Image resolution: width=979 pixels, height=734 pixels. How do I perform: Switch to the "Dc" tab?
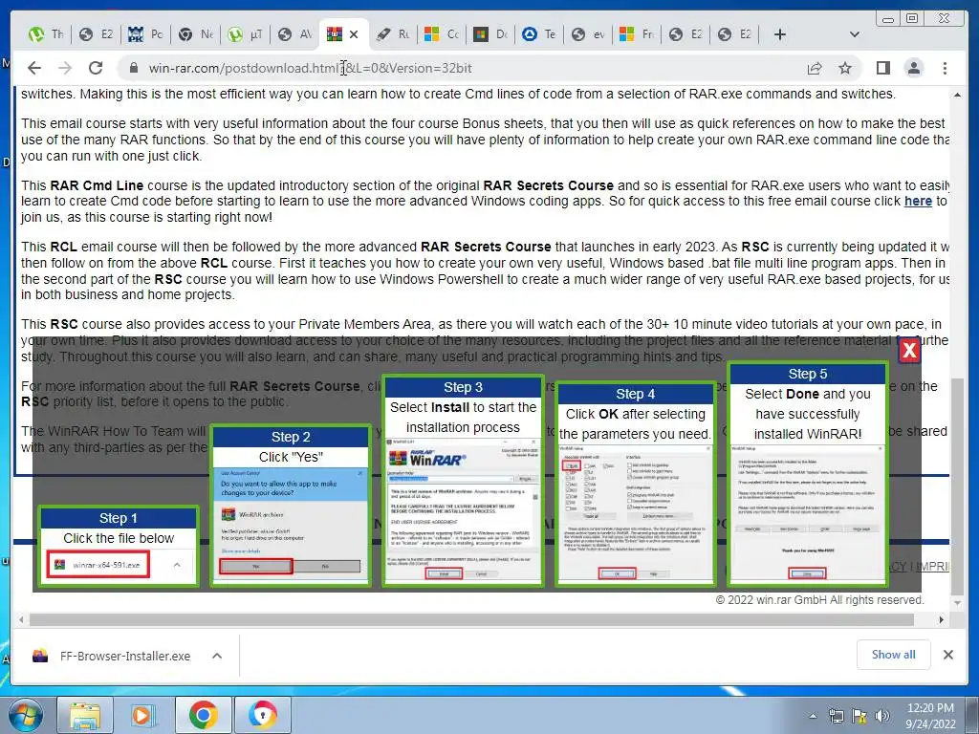(490, 34)
